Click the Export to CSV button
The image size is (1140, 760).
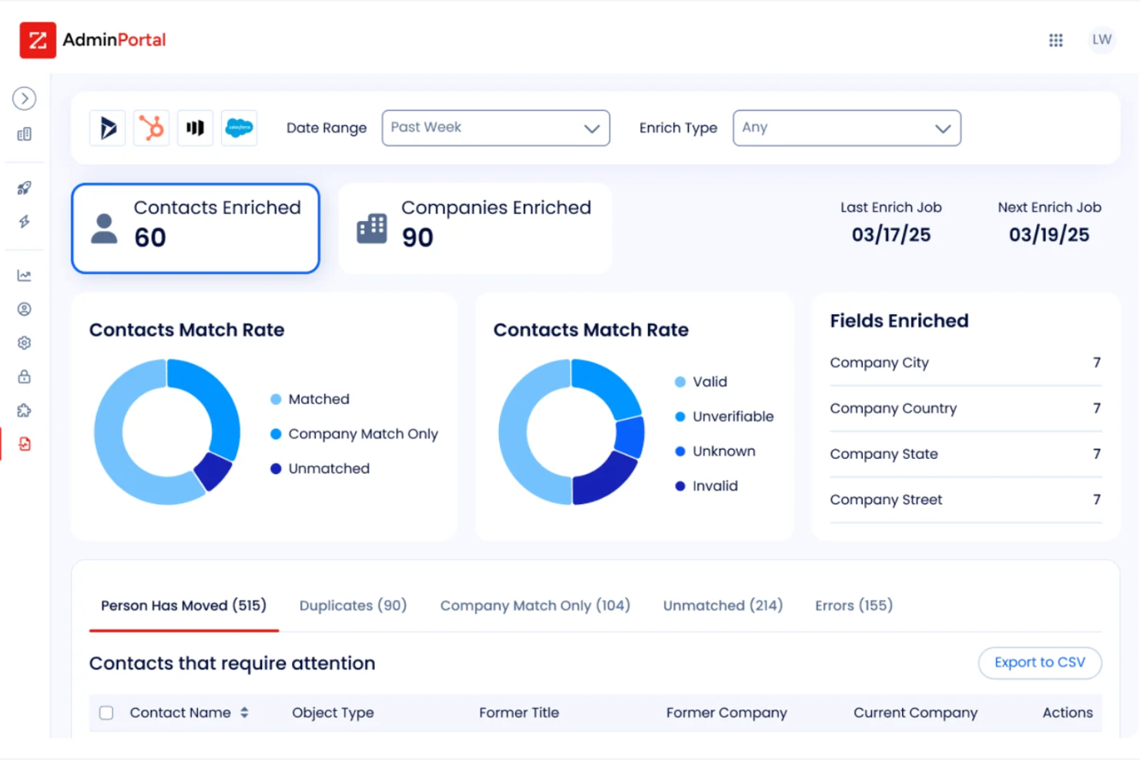1039,663
